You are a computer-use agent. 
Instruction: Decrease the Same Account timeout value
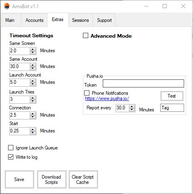point(33,68)
